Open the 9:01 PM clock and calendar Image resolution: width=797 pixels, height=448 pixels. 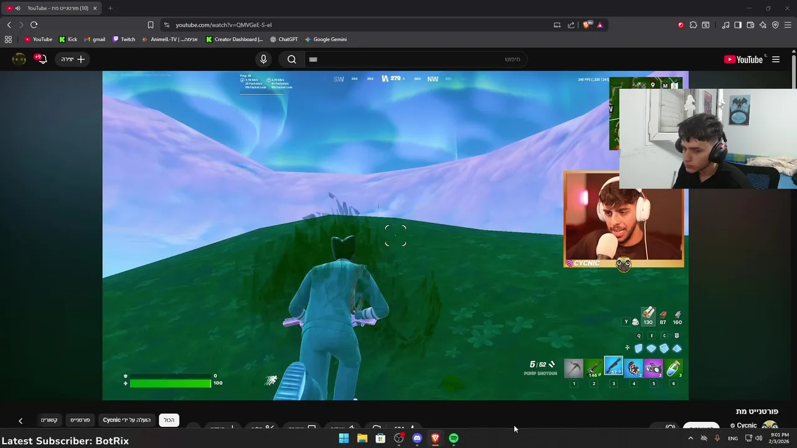[779, 438]
